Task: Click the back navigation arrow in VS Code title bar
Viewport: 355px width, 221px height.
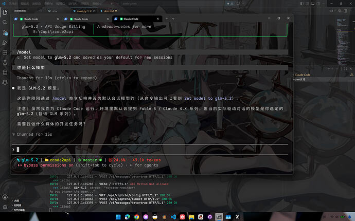Action: tap(112, 4)
